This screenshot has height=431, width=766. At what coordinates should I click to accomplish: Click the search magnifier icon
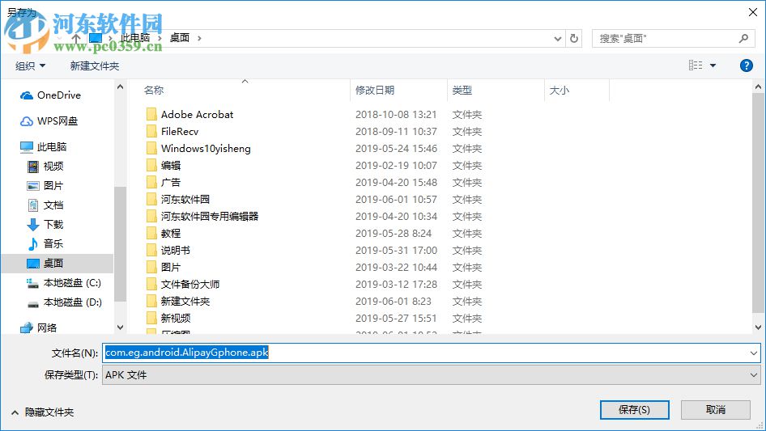pyautogui.click(x=743, y=38)
